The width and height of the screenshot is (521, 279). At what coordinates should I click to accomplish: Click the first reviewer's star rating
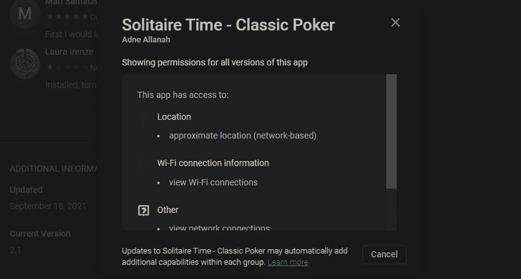tap(67, 16)
